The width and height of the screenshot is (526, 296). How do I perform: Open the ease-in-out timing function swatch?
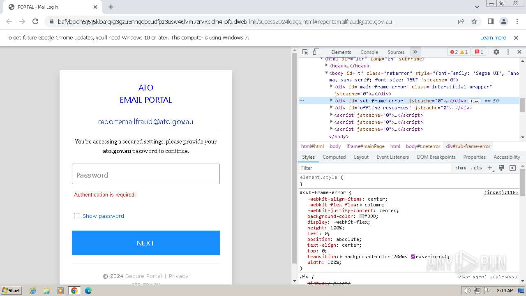coord(413,257)
